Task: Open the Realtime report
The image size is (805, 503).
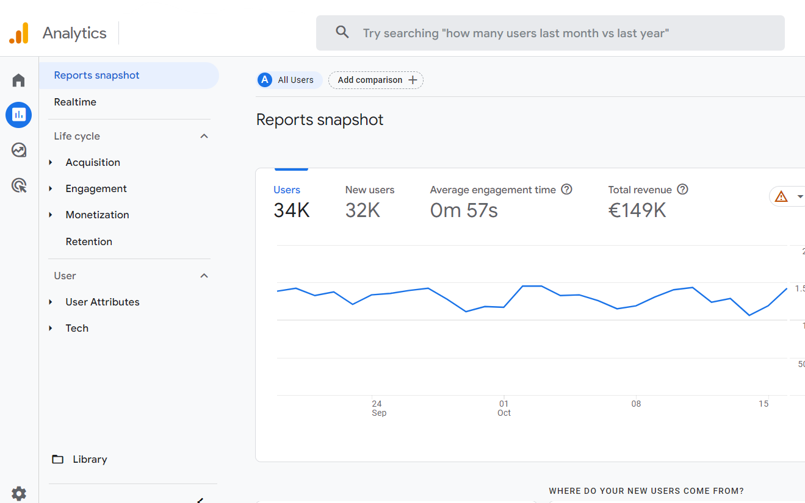Action: point(75,102)
